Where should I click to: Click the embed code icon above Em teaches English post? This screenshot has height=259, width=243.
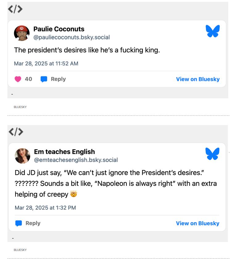click(15, 132)
